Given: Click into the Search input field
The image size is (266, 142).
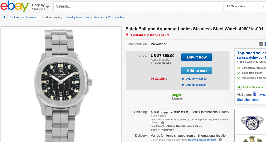Looking at the screenshot, I should [x=138, y=6].
